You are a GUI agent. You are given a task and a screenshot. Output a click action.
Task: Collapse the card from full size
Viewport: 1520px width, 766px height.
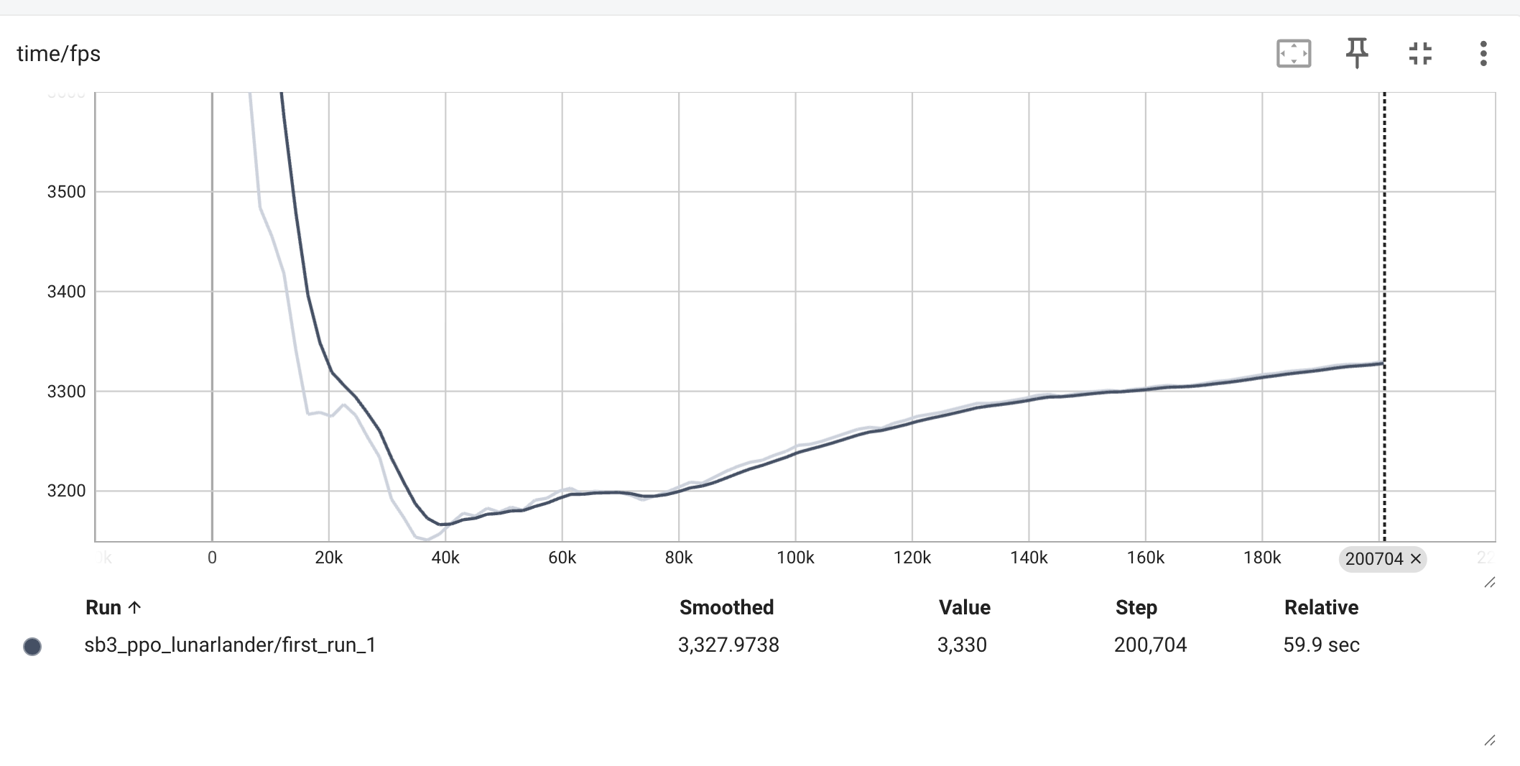tap(1420, 54)
